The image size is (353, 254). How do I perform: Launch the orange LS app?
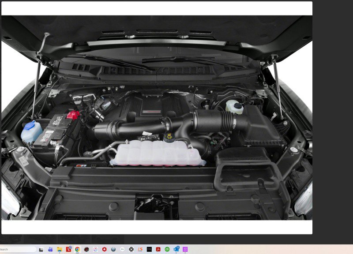(x=139, y=249)
